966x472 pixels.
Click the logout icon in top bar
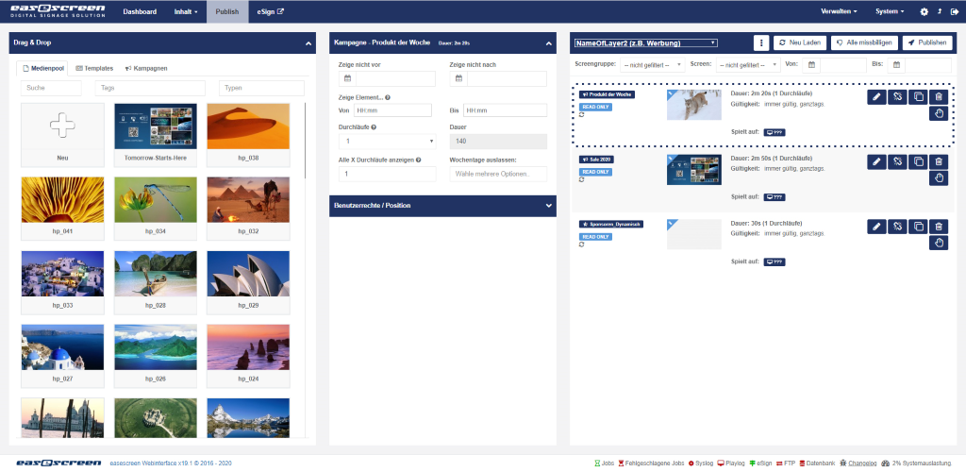[x=954, y=11]
